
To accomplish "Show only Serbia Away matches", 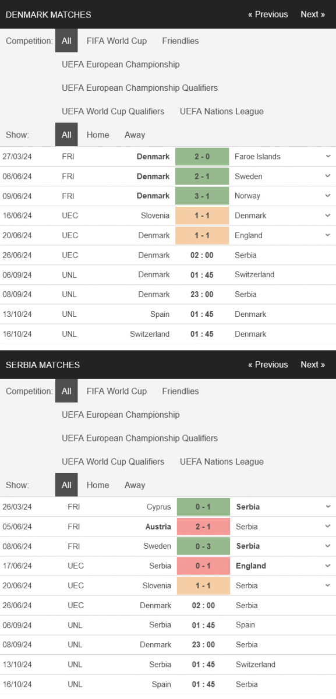I will tap(135, 485).
